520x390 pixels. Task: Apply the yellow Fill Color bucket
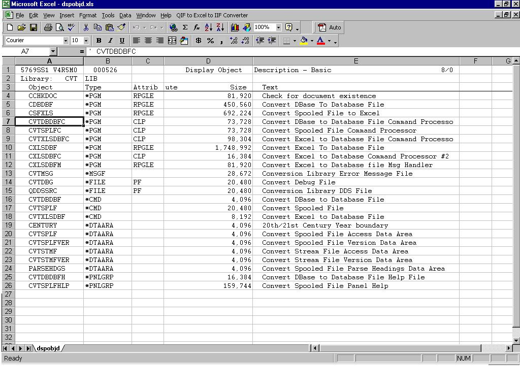304,41
